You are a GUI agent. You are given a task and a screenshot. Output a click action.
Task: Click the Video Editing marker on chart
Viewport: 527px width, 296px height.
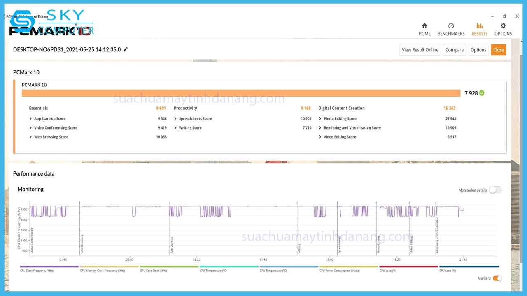(x=411, y=245)
